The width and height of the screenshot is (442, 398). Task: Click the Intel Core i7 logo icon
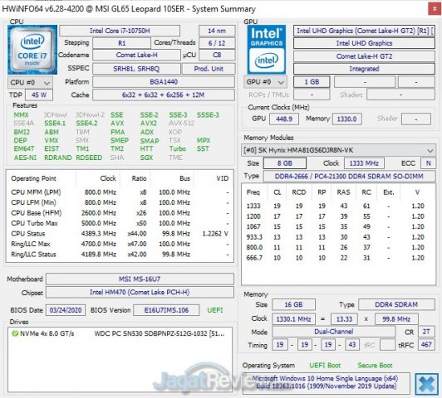pyautogui.click(x=32, y=50)
